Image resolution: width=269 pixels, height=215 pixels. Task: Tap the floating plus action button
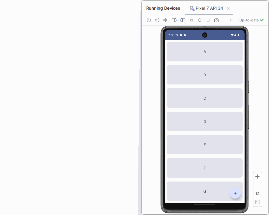235,193
